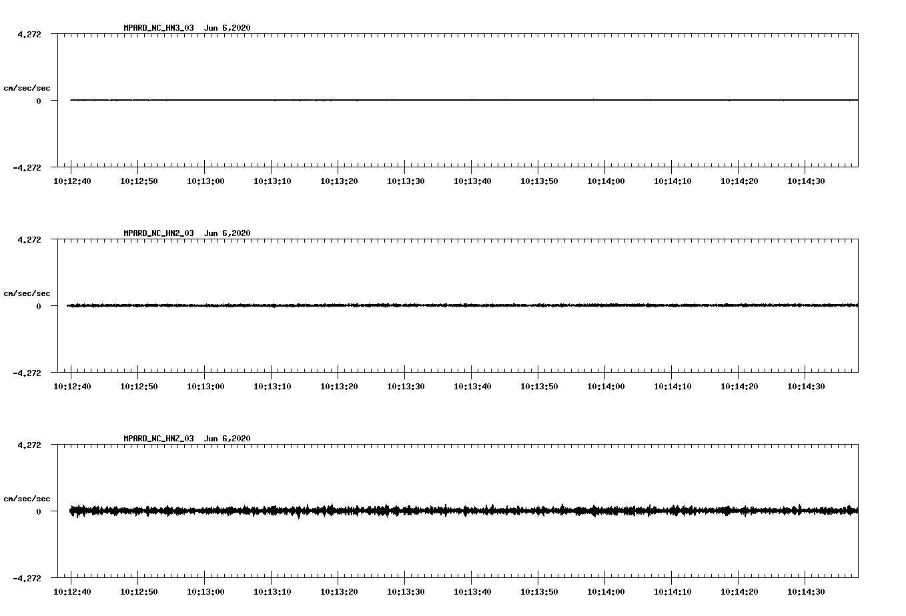Click 10:13:20 time label under HN3 plot

click(x=339, y=181)
